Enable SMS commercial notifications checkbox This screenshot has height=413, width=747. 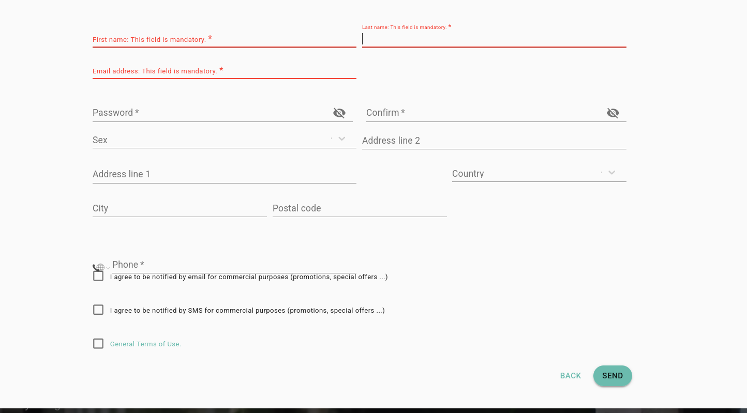coord(98,310)
